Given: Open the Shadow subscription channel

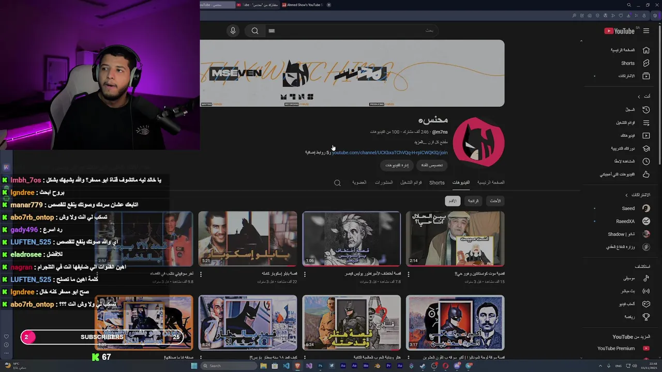Looking at the screenshot, I should click(628, 234).
